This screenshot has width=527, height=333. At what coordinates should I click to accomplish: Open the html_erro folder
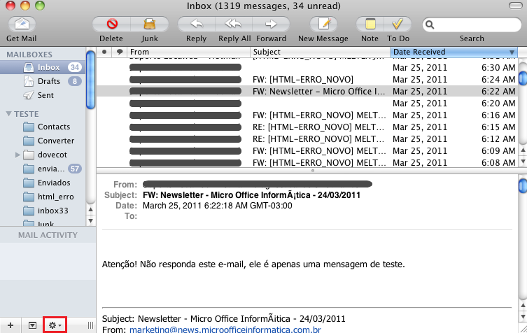click(x=43, y=197)
